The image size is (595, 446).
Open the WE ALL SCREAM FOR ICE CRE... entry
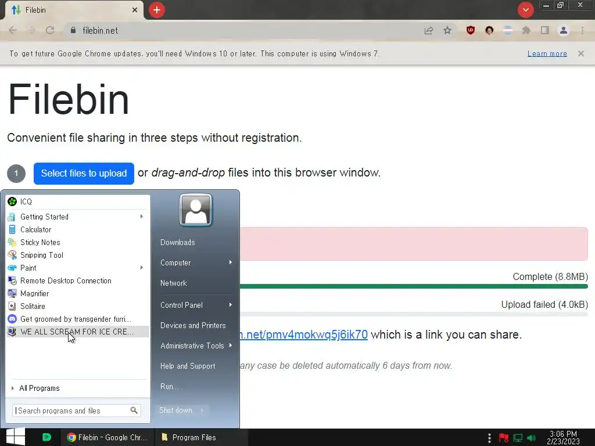tap(78, 332)
